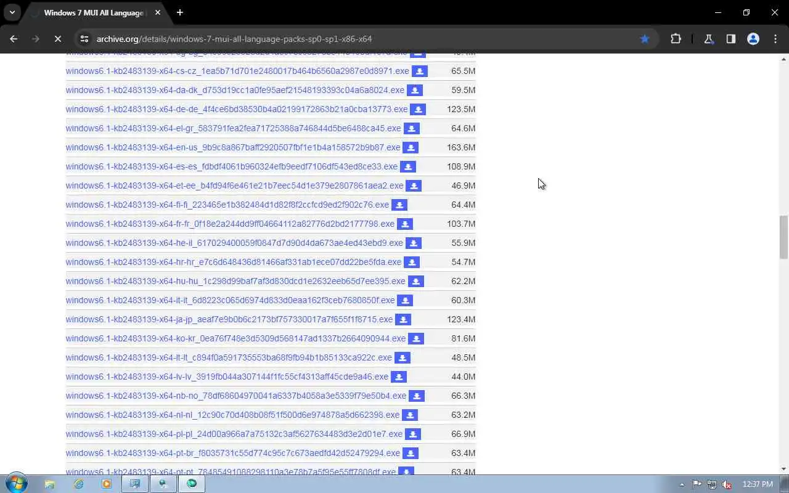Open the ja-jp x64 exe file link
The height and width of the screenshot is (493, 789).
229,319
